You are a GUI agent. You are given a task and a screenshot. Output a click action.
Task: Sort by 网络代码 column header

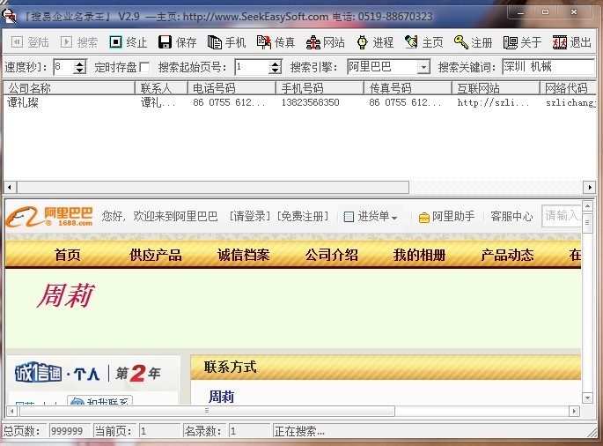[568, 88]
